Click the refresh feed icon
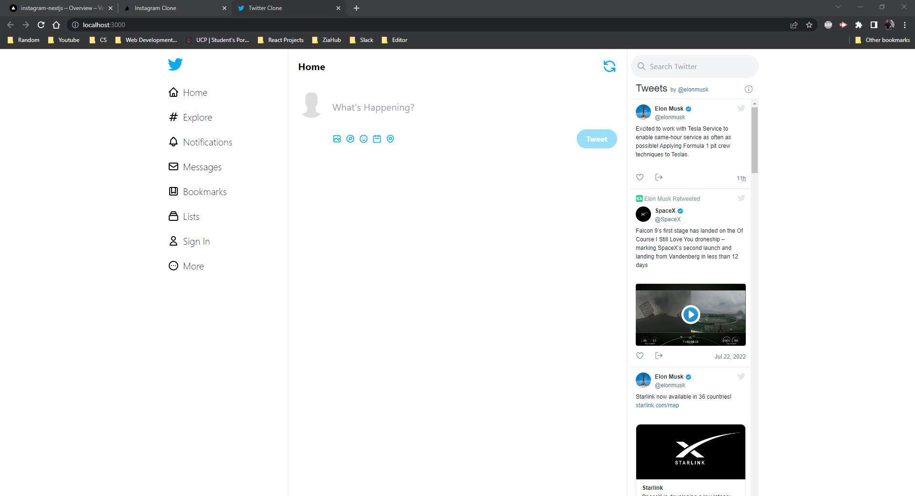 [610, 66]
